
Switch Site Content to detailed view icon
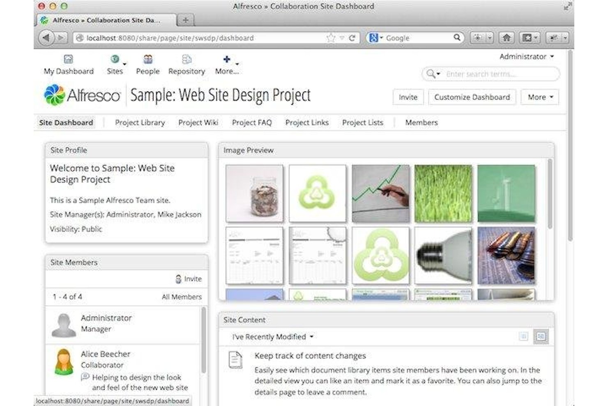click(x=541, y=336)
